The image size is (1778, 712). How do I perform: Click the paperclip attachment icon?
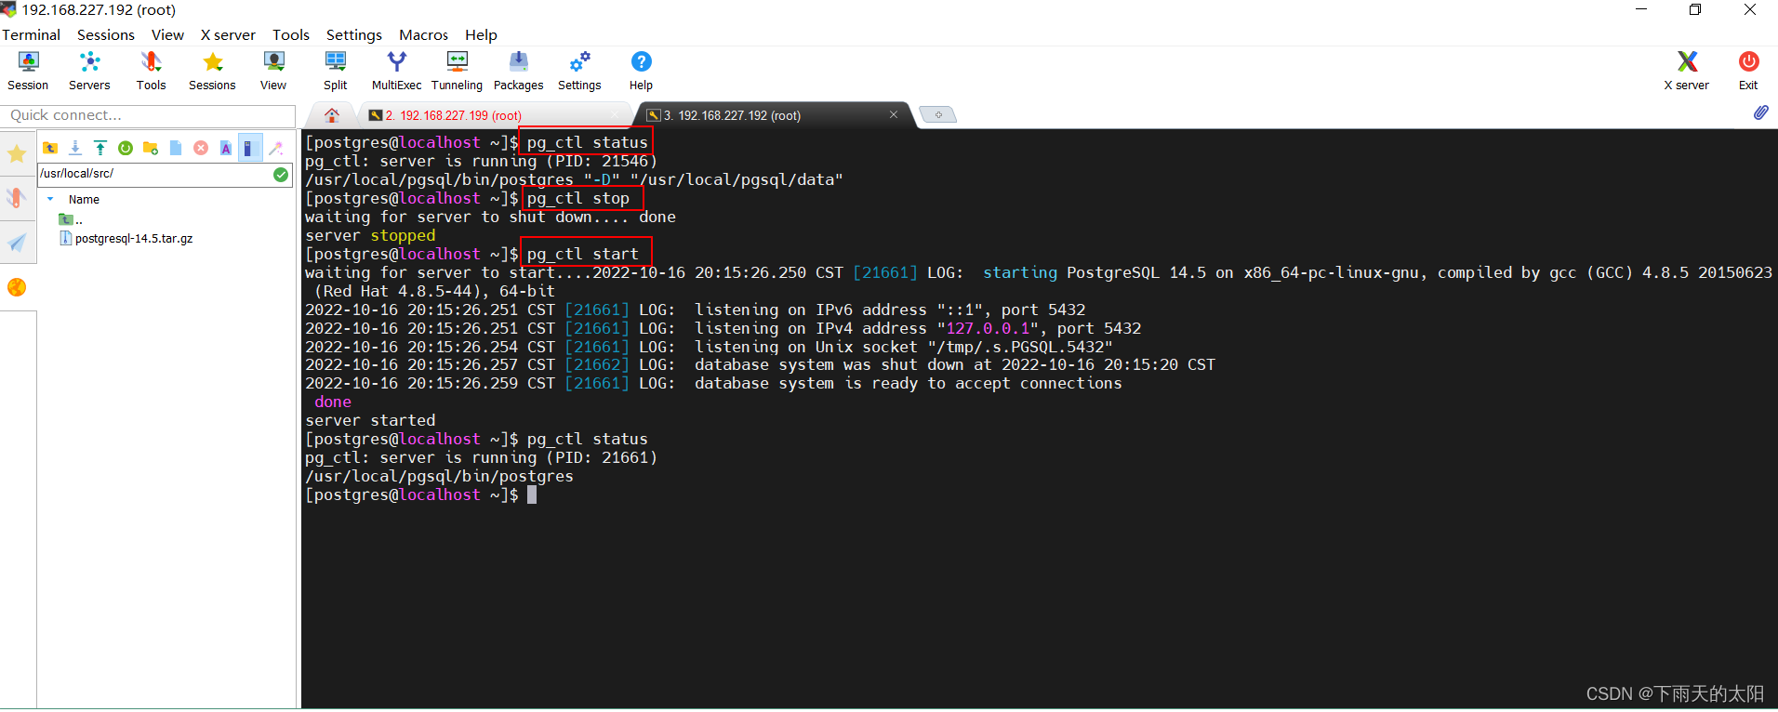click(1760, 112)
